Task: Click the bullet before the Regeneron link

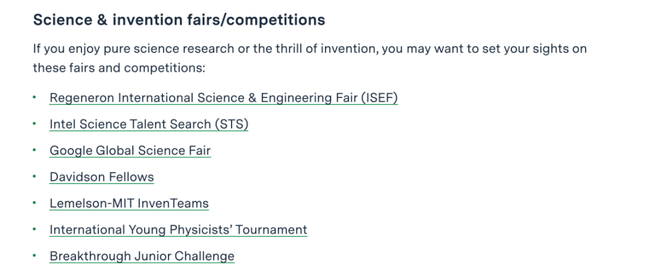Action: tap(35, 98)
